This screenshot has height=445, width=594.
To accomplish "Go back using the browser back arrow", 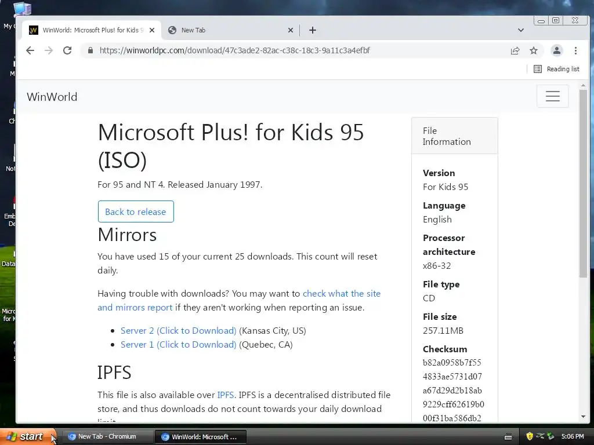I will coord(30,50).
